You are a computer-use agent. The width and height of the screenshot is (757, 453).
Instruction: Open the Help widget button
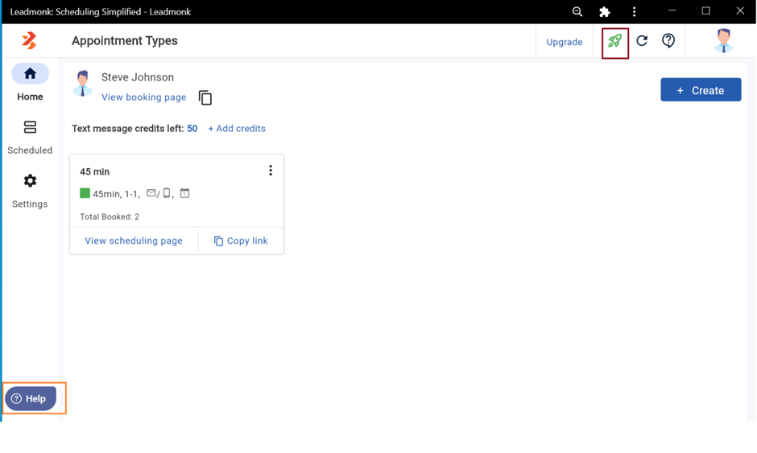pyautogui.click(x=31, y=398)
